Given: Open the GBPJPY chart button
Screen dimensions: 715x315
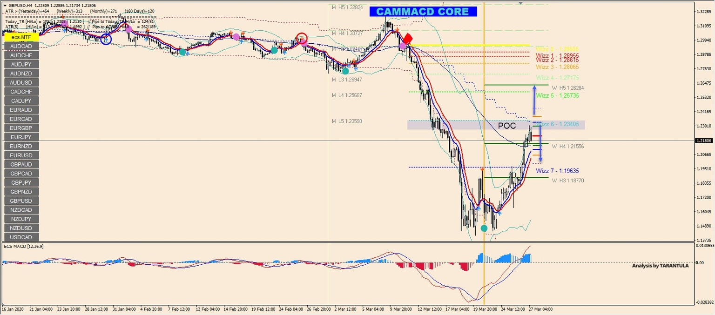Looking at the screenshot, I should pos(21,182).
